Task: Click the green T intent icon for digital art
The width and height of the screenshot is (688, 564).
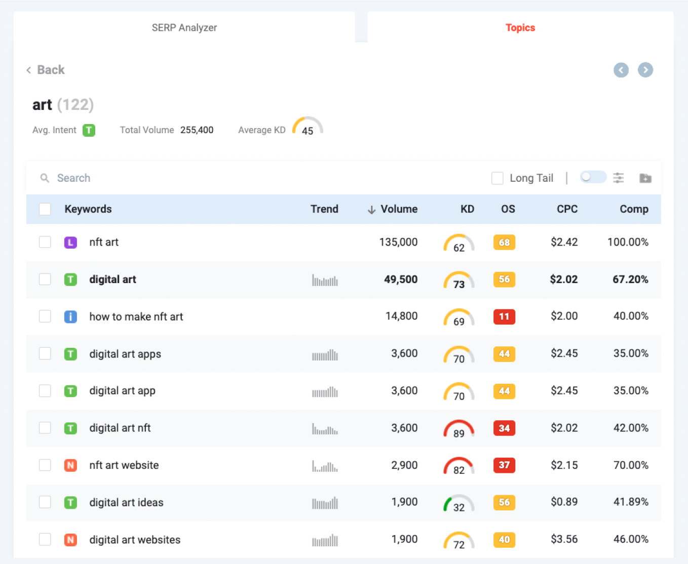Action: 71,279
